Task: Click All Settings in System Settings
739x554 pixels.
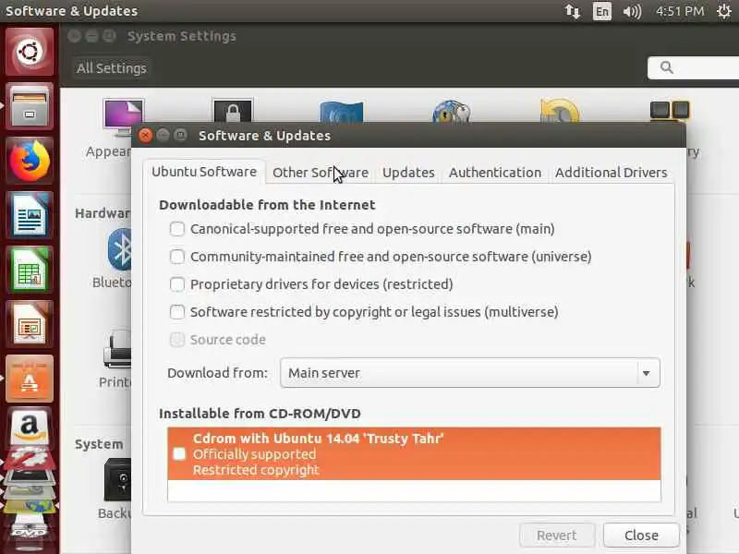Action: point(112,68)
